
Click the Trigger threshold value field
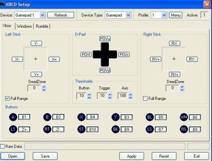(102, 96)
